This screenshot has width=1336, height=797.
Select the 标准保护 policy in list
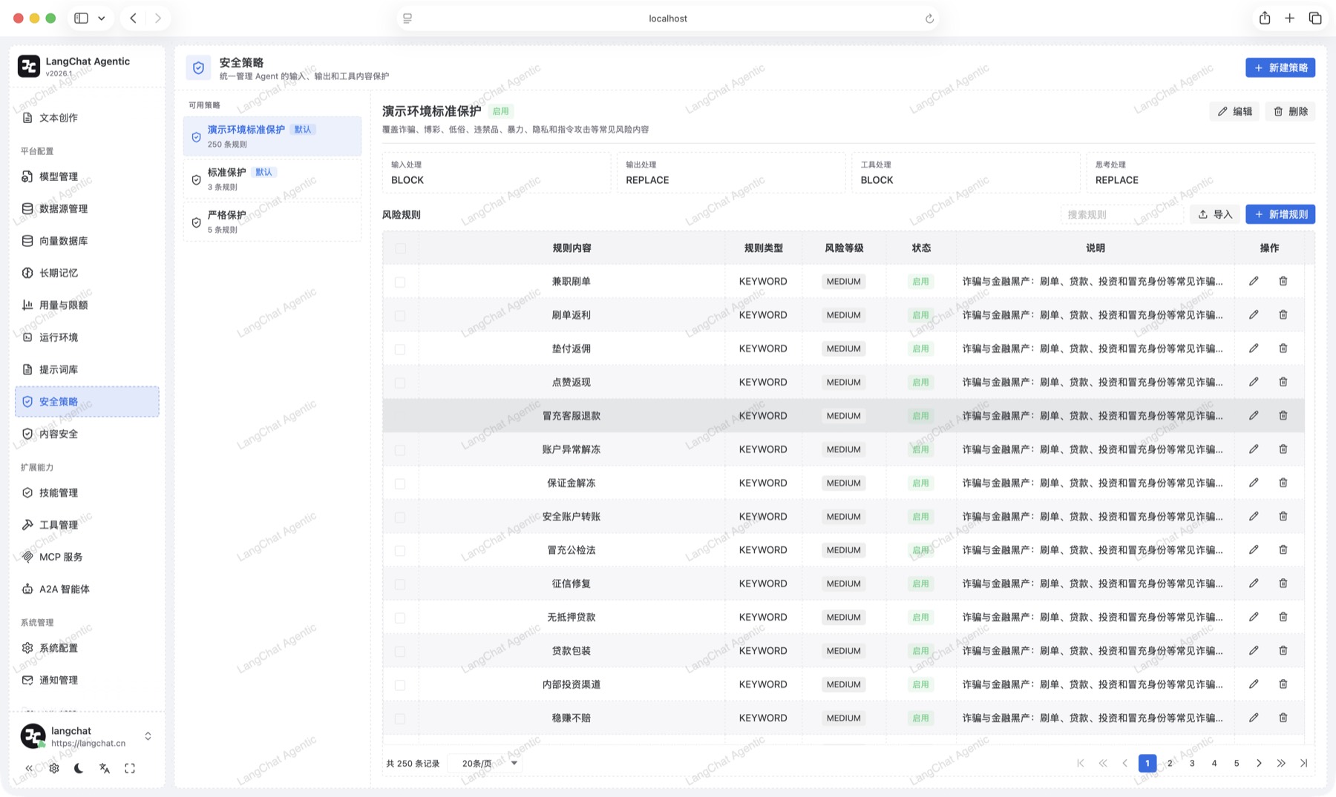click(x=272, y=178)
